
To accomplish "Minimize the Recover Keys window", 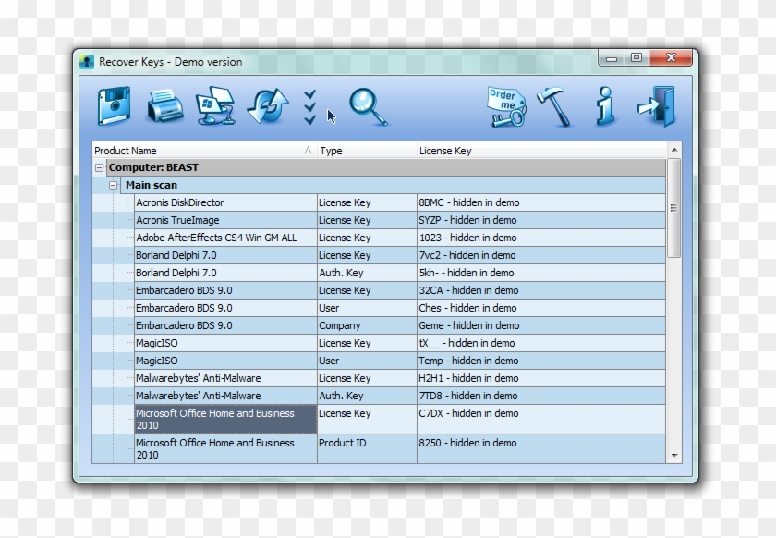I will 612,57.
